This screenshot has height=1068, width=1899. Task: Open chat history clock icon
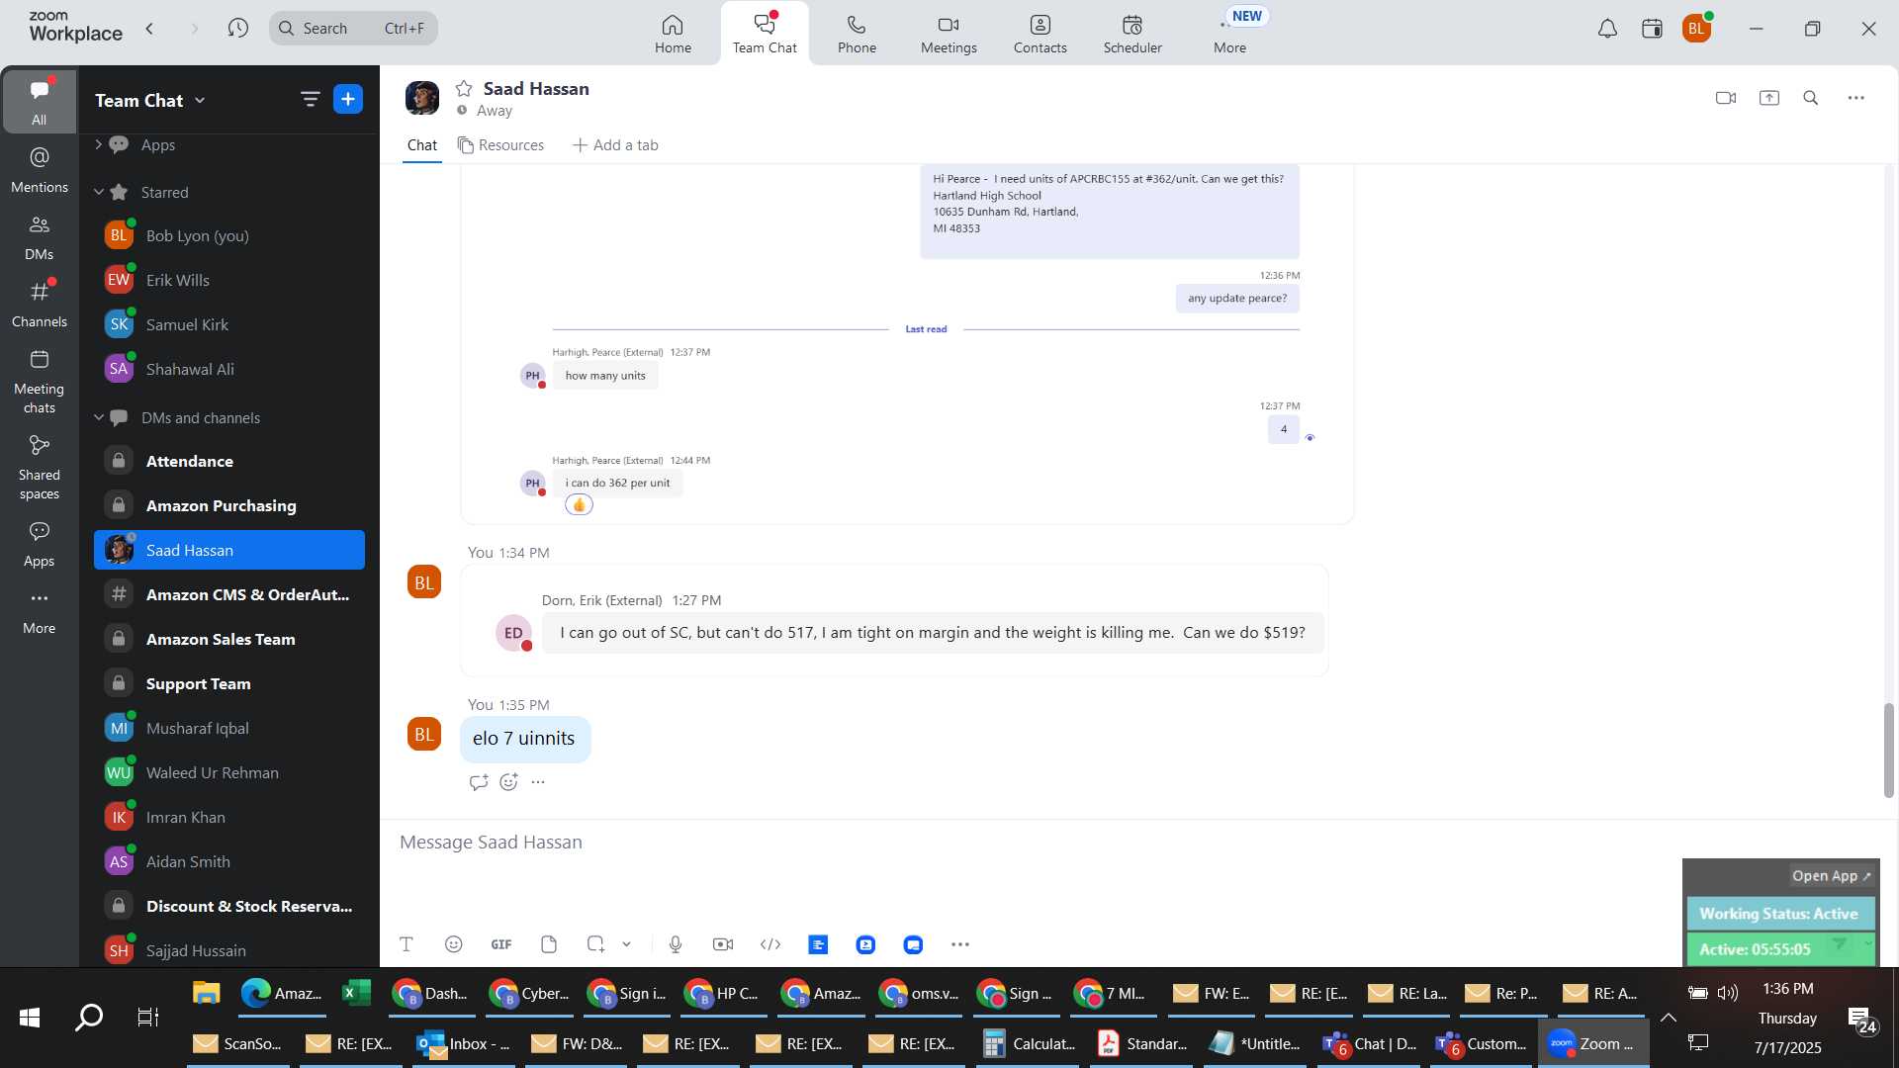click(237, 29)
